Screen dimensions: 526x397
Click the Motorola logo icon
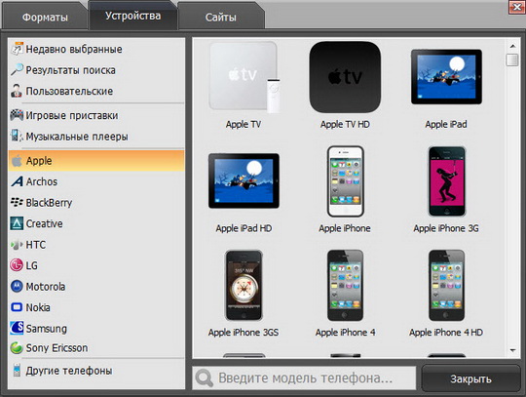[x=17, y=286]
